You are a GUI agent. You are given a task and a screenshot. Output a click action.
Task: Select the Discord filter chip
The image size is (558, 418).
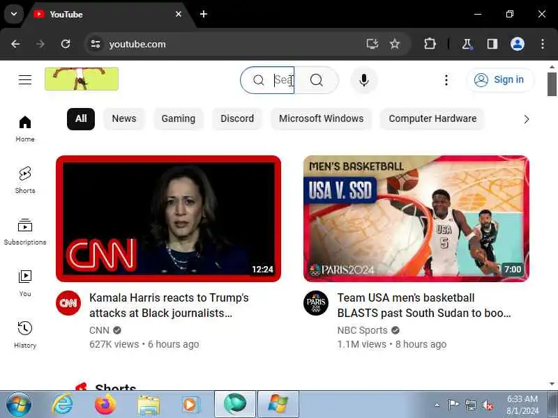237,118
